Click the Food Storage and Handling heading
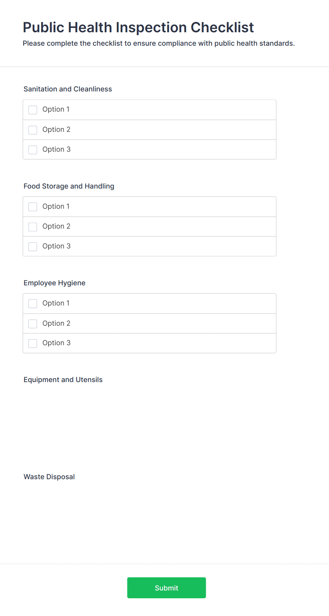The image size is (329, 616). pyautogui.click(x=69, y=186)
